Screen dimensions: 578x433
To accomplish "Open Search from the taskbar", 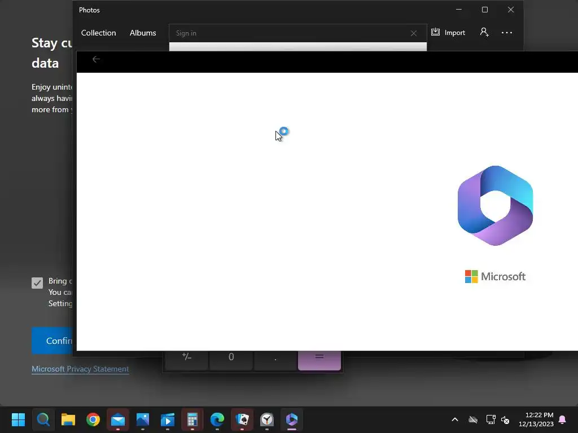I will [43, 419].
